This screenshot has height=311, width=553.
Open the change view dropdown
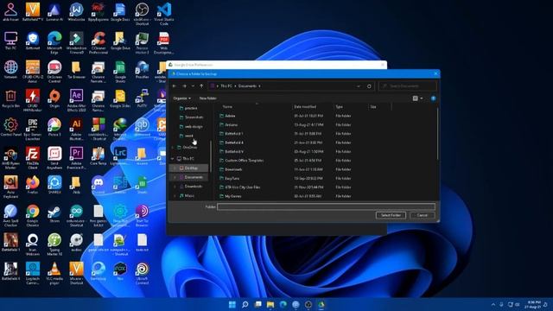(422, 98)
